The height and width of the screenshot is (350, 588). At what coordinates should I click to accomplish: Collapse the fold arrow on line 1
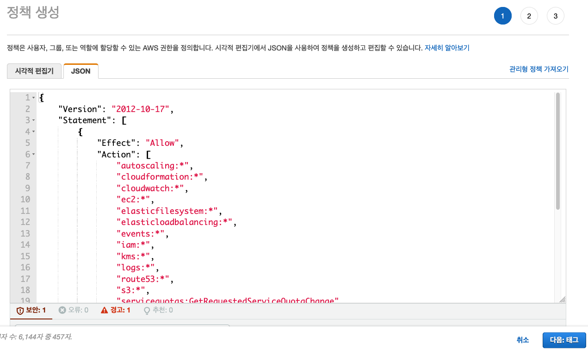click(x=34, y=98)
